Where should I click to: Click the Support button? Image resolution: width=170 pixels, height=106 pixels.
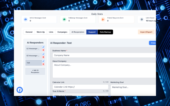point(92,32)
